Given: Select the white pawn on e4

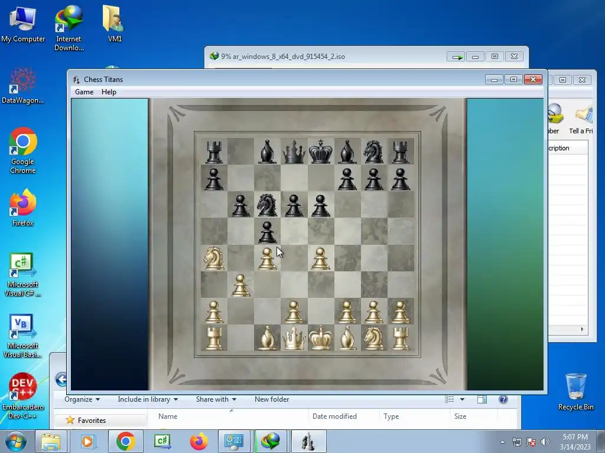Looking at the screenshot, I should click(321, 258).
